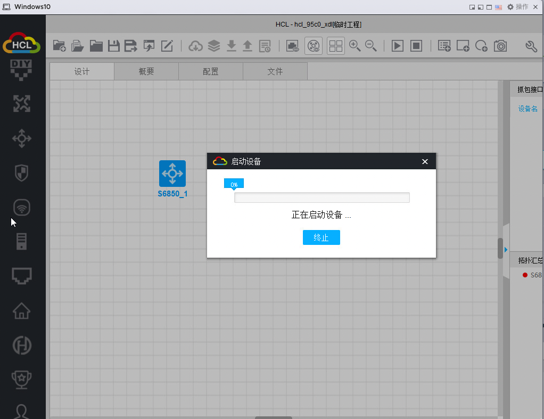Zoom out on the canvas
Screen dimensions: 544x419
(x=371, y=46)
